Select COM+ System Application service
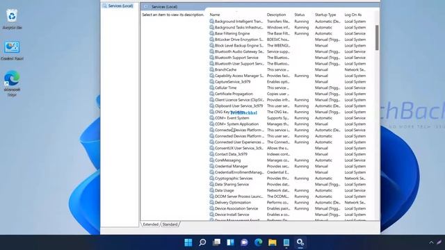This screenshot has height=250, width=445. coord(288,124)
